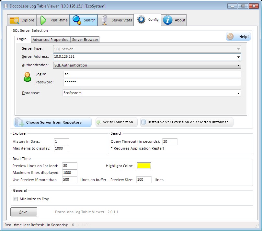Close the Log Table Viewer window
This screenshot has width=262, height=231.
pyautogui.click(x=254, y=6)
